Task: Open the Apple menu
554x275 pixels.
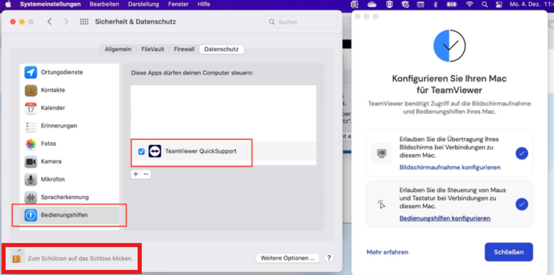Action: 8,4
